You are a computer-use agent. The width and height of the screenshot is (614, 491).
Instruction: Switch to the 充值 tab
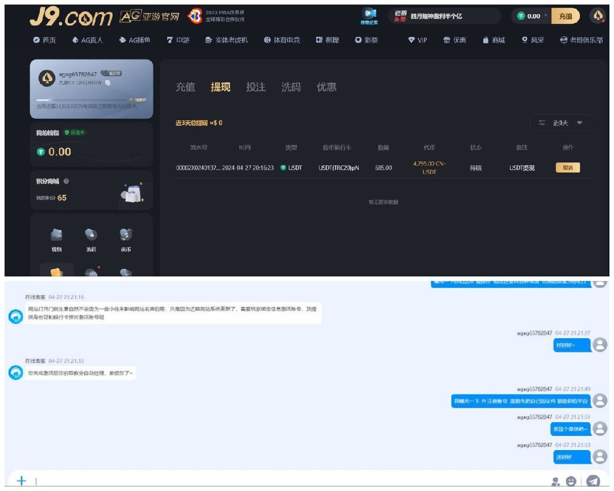click(x=185, y=87)
